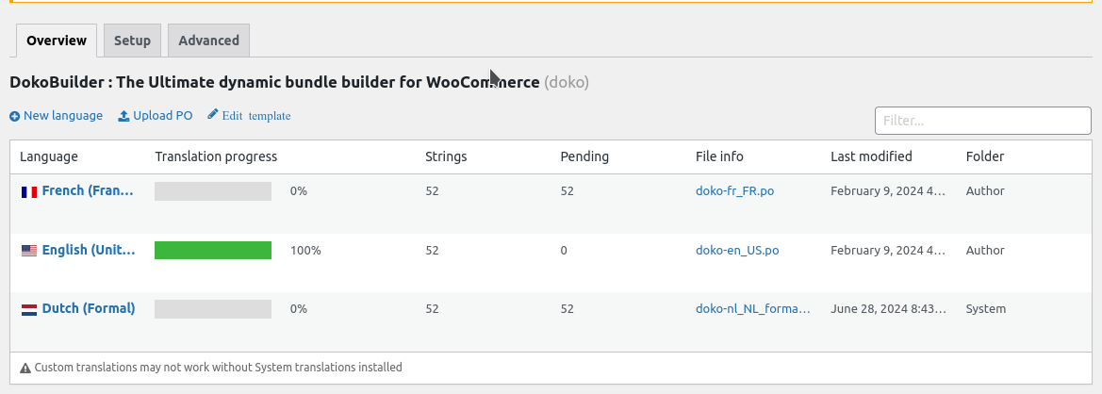
Task: Focus the Filter input field
Action: point(982,121)
